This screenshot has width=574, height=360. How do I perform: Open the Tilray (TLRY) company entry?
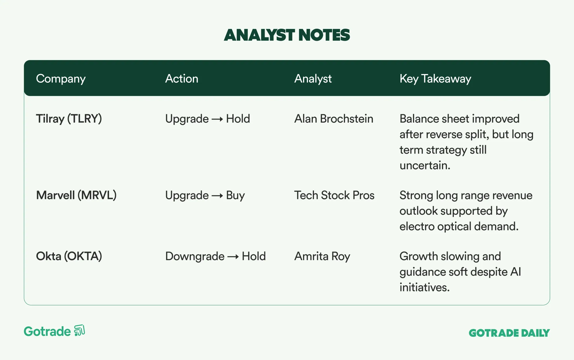point(69,119)
